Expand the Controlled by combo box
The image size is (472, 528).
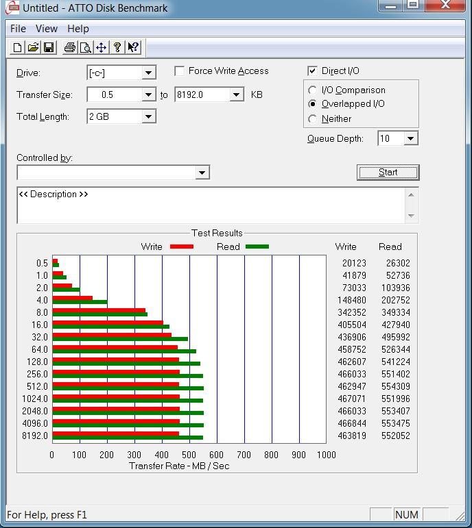tap(202, 173)
